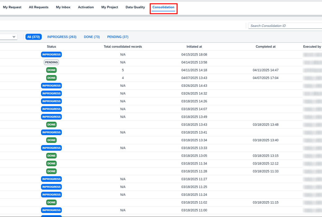Click DONE badge for 04/07/2025 13:43 row
This screenshot has width=322, height=217.
[51, 78]
